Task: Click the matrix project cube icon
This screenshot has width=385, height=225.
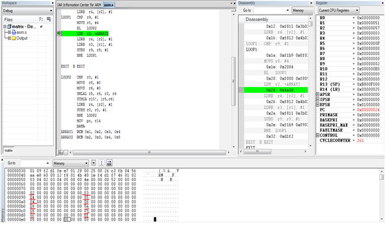Action: pyautogui.click(x=9, y=26)
